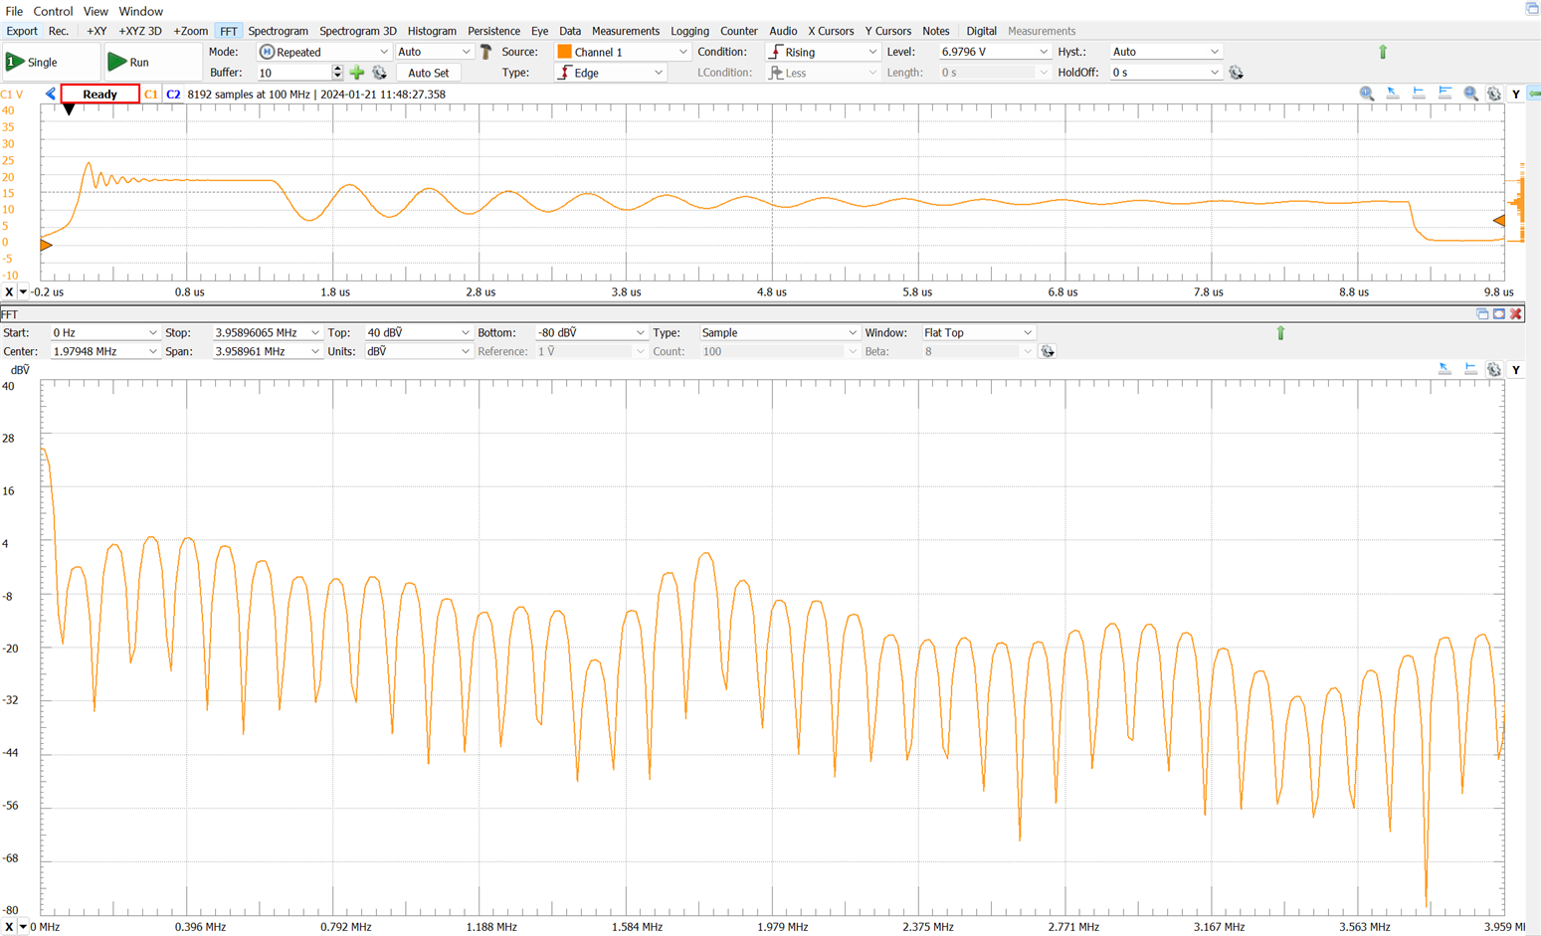Toggle the +XY view
This screenshot has width=1541, height=936.
pos(96,31)
